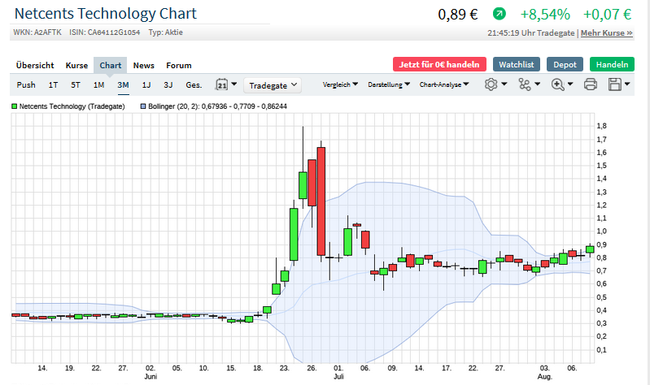Viewport: 650px width, 385px height.
Task: Click the 0,89 € price value
Action: point(458,15)
